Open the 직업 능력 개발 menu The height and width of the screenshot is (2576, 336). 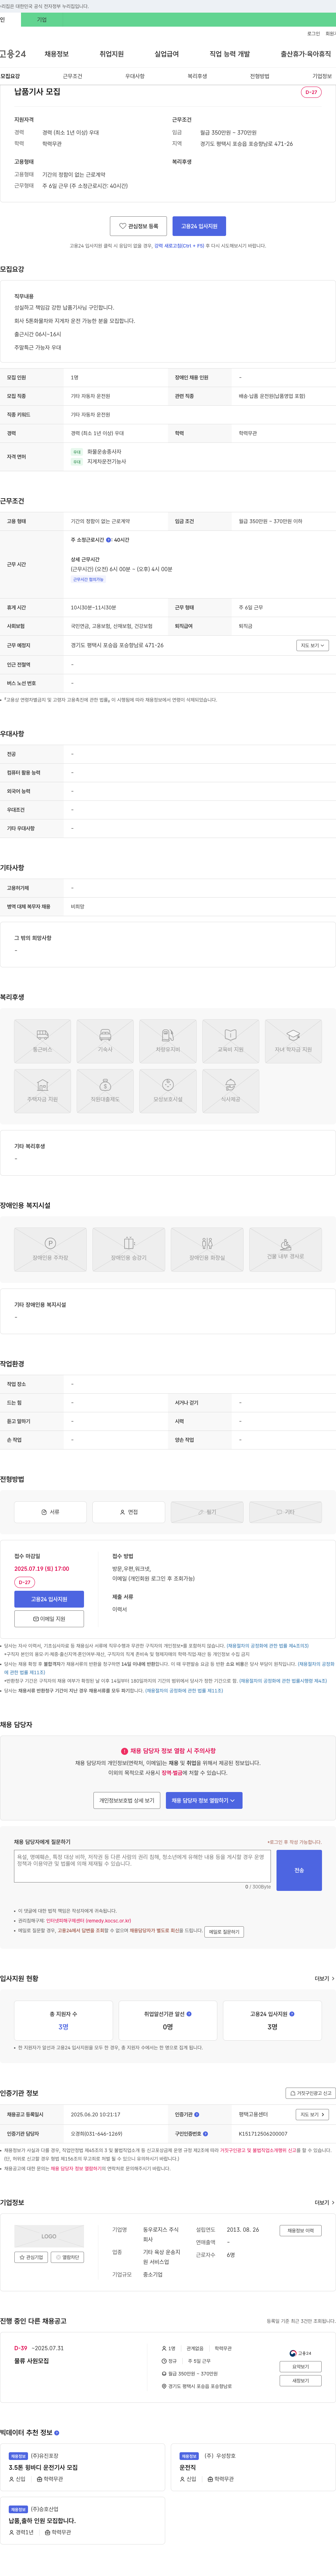pos(229,54)
